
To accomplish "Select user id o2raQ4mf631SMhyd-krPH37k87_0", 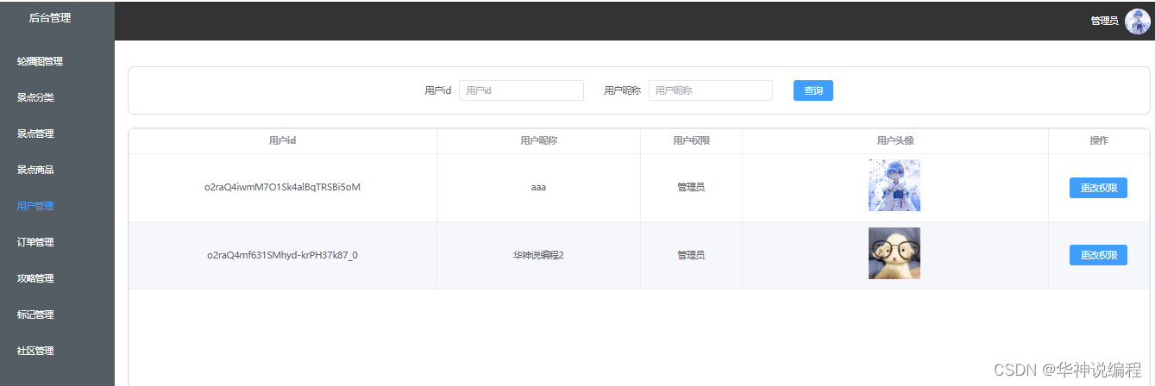I will (x=282, y=255).
